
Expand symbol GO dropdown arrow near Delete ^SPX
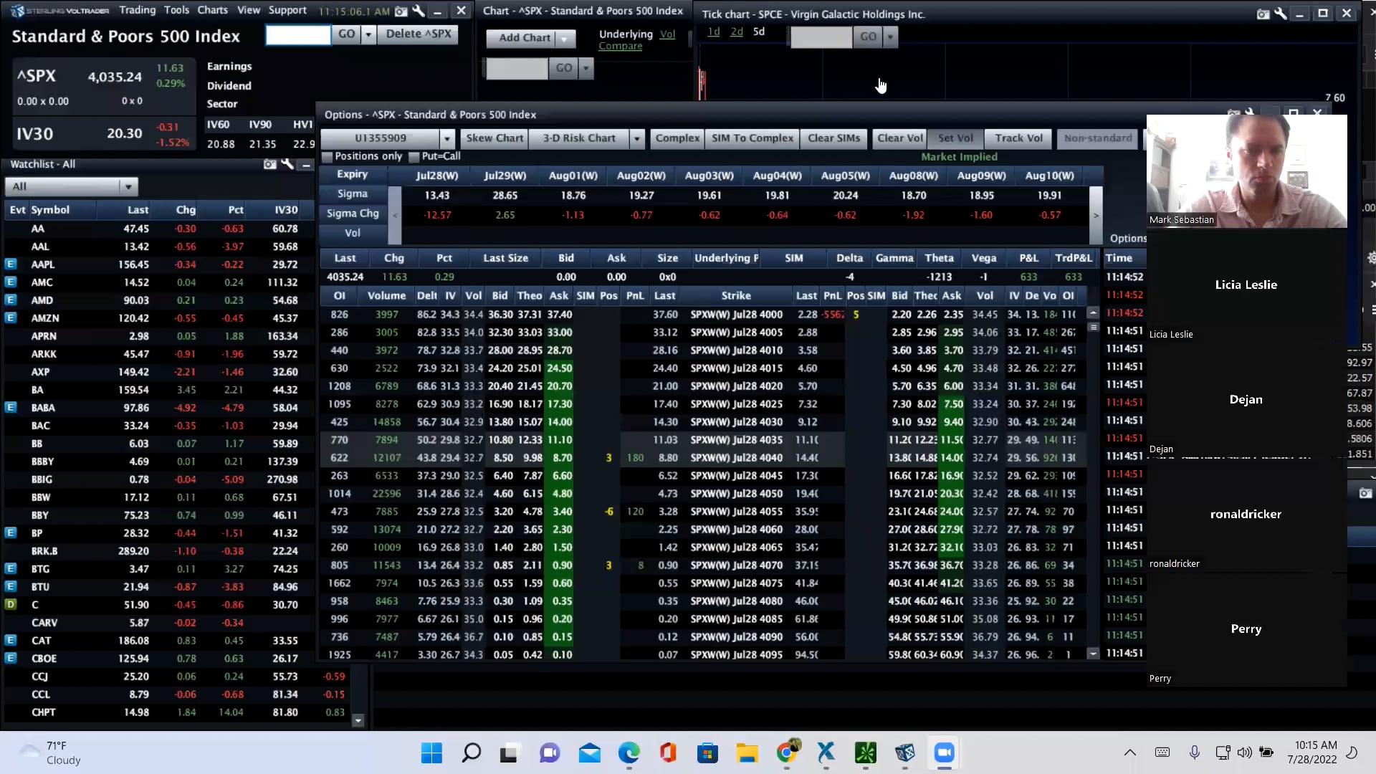(368, 34)
